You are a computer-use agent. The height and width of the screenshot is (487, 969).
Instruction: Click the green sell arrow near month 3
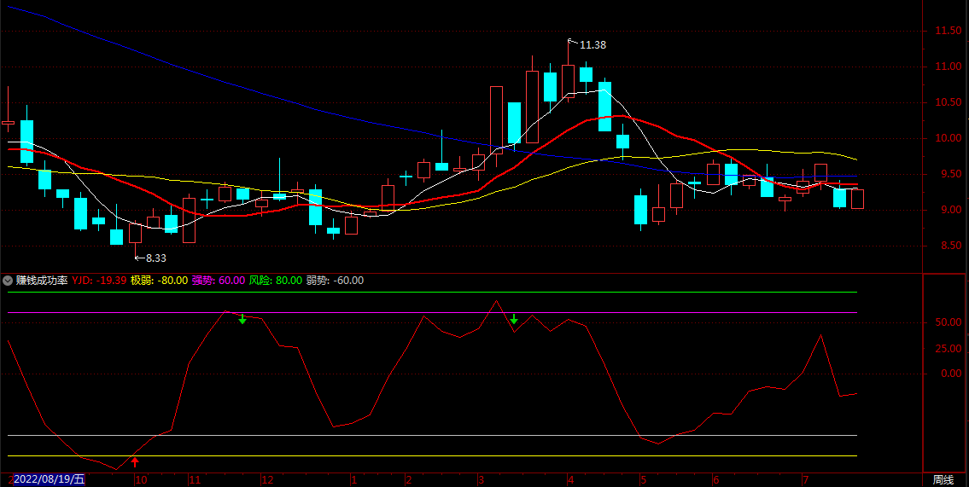point(514,318)
